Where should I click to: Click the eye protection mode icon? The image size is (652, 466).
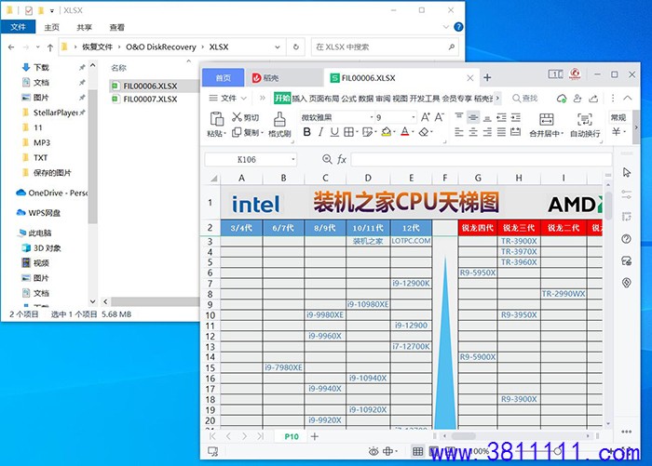[x=374, y=451]
